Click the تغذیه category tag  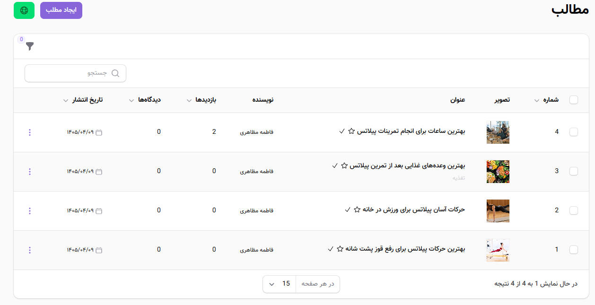[x=459, y=178]
